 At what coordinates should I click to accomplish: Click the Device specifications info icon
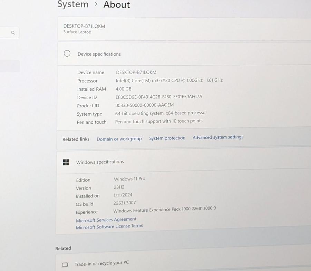pos(67,54)
